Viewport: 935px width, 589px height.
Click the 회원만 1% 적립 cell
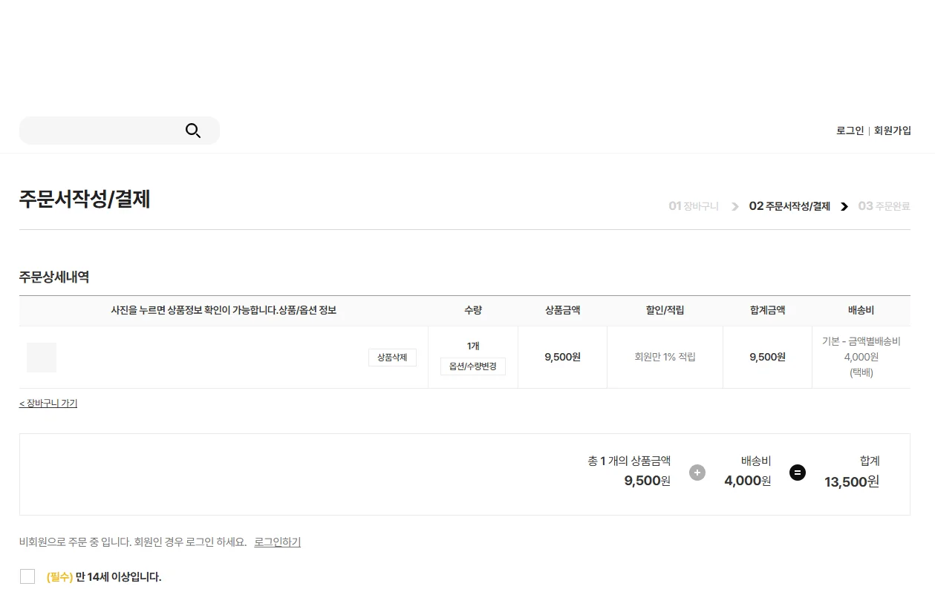(x=665, y=358)
